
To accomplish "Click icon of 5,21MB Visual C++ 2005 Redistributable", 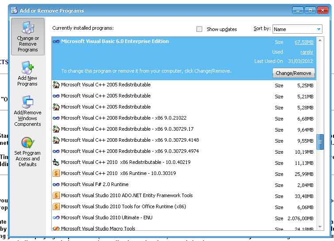I will click(56, 96).
